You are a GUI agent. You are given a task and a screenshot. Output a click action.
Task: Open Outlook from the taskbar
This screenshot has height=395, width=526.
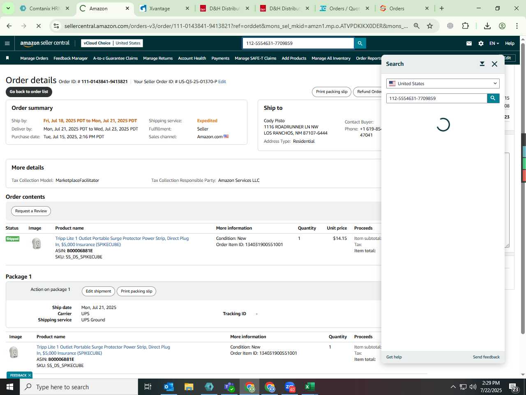(x=169, y=387)
